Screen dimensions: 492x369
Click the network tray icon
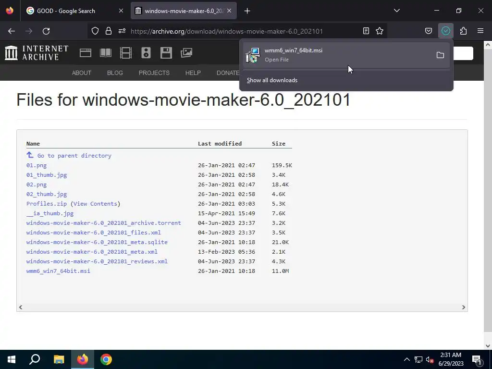[418, 359]
